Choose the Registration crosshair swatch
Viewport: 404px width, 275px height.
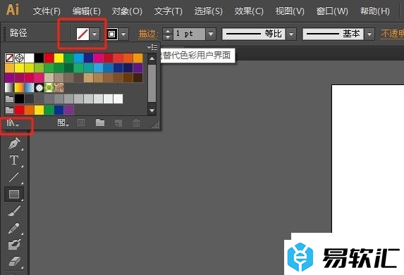(x=19, y=58)
